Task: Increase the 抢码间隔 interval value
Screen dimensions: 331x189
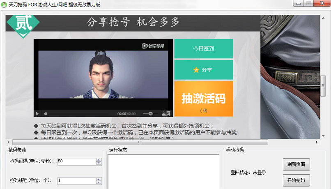Action: coord(99,160)
